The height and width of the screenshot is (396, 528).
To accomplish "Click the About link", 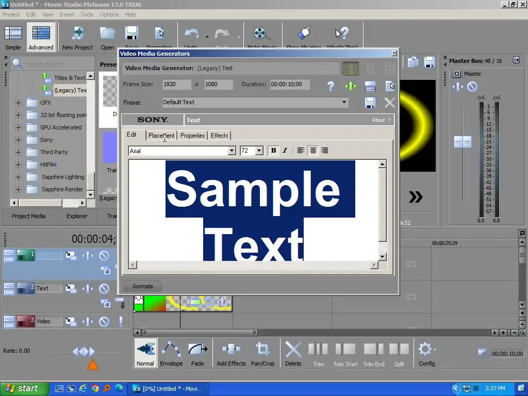I will point(378,120).
